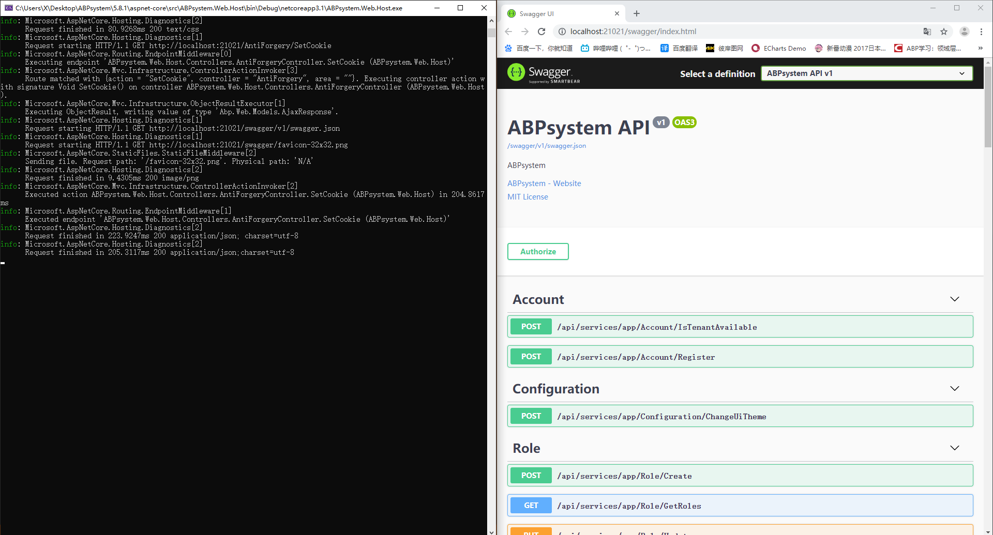This screenshot has height=535, width=993.
Task: Collapse the Configuration section
Action: (955, 389)
